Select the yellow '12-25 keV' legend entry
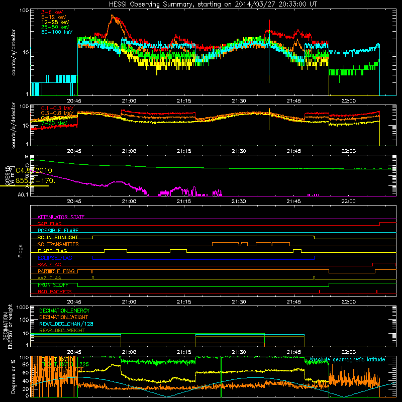This screenshot has width=402, height=402. [55, 22]
